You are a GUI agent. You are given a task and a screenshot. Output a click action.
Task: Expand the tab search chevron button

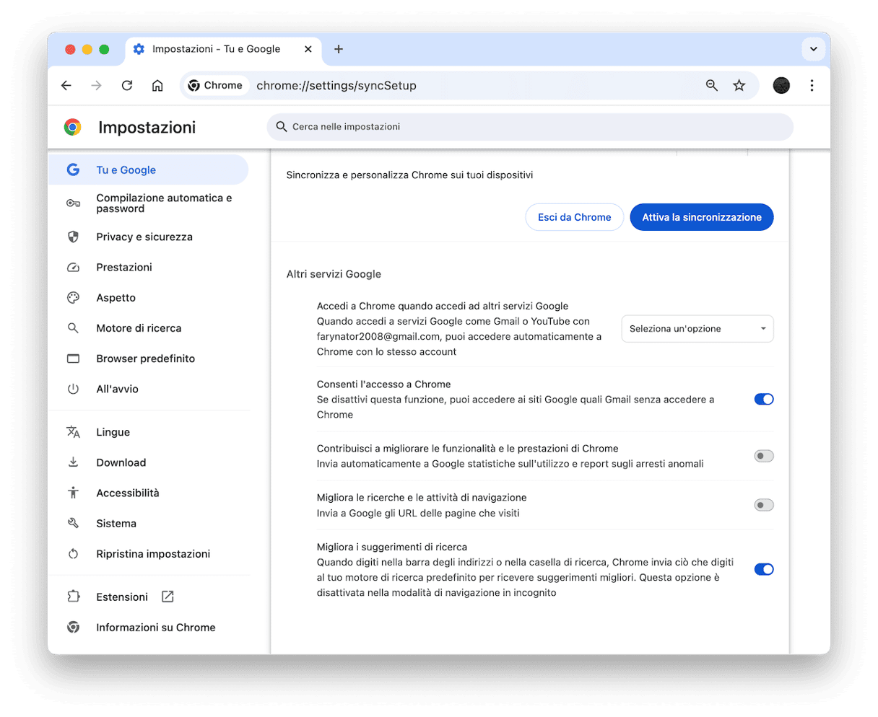tap(813, 49)
